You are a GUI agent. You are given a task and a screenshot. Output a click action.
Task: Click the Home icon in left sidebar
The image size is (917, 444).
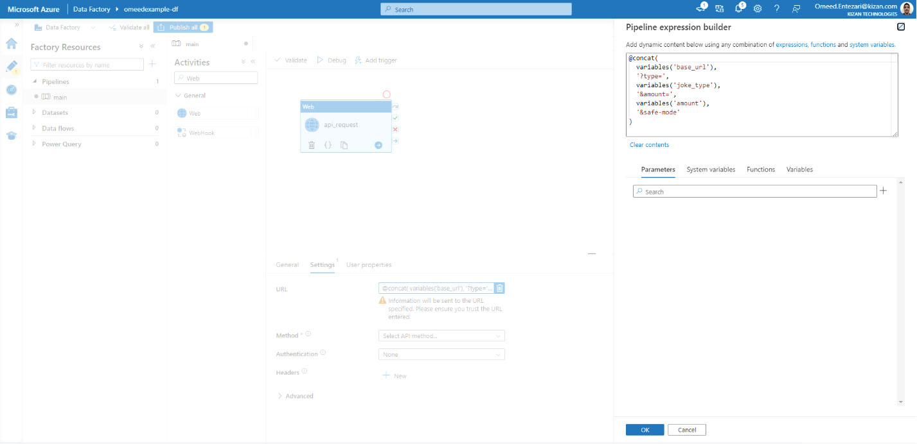[x=11, y=44]
